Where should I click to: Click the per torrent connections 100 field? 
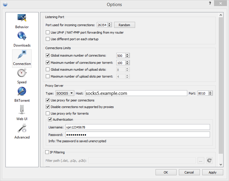point(121,63)
